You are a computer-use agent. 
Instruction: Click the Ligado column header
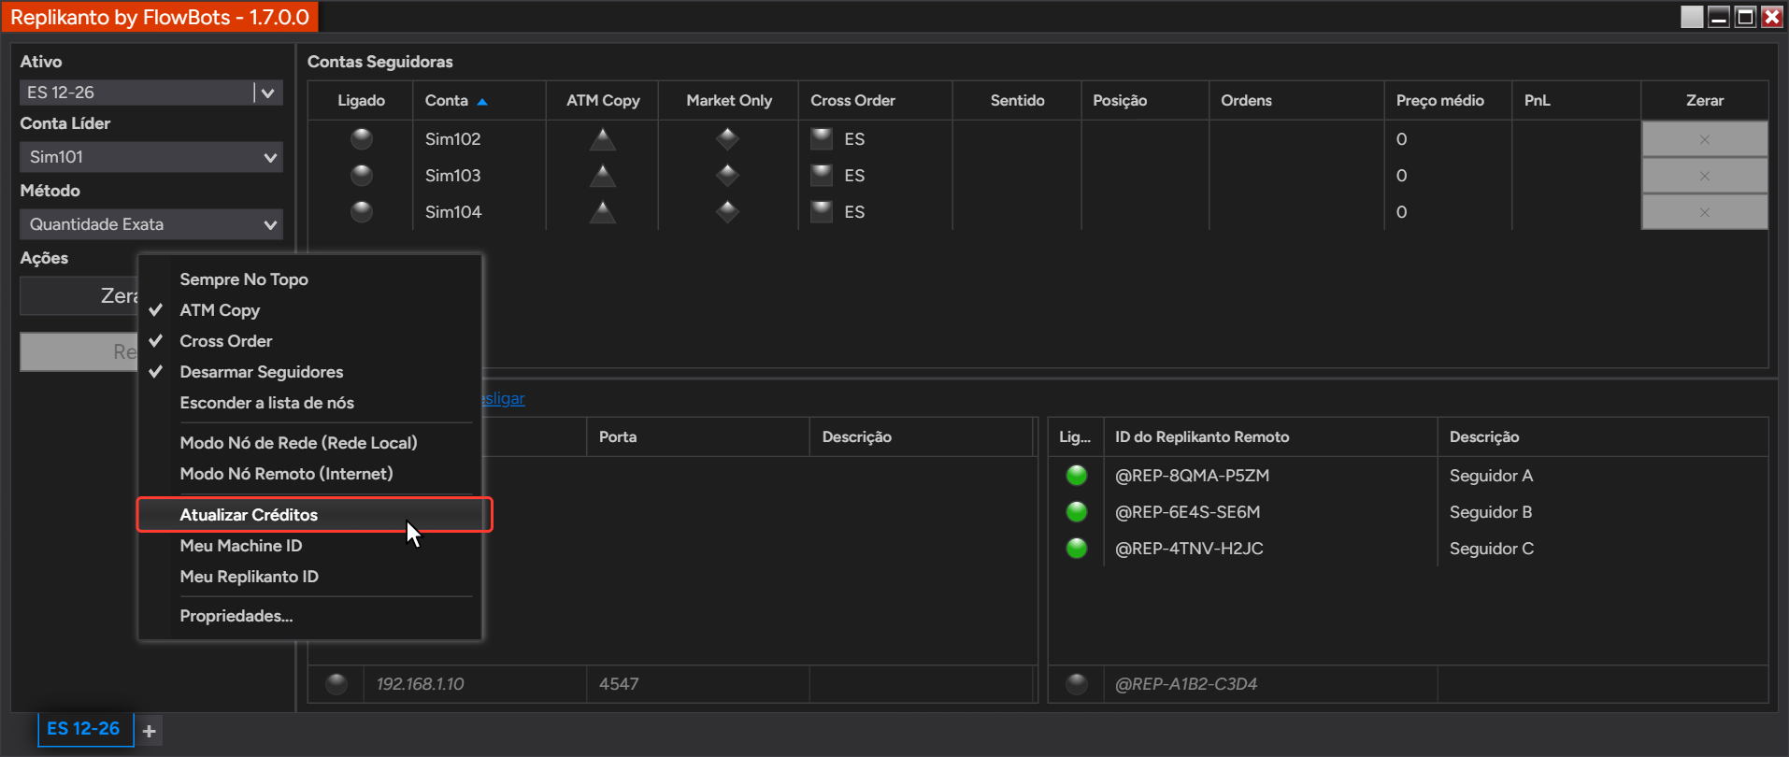click(x=361, y=101)
